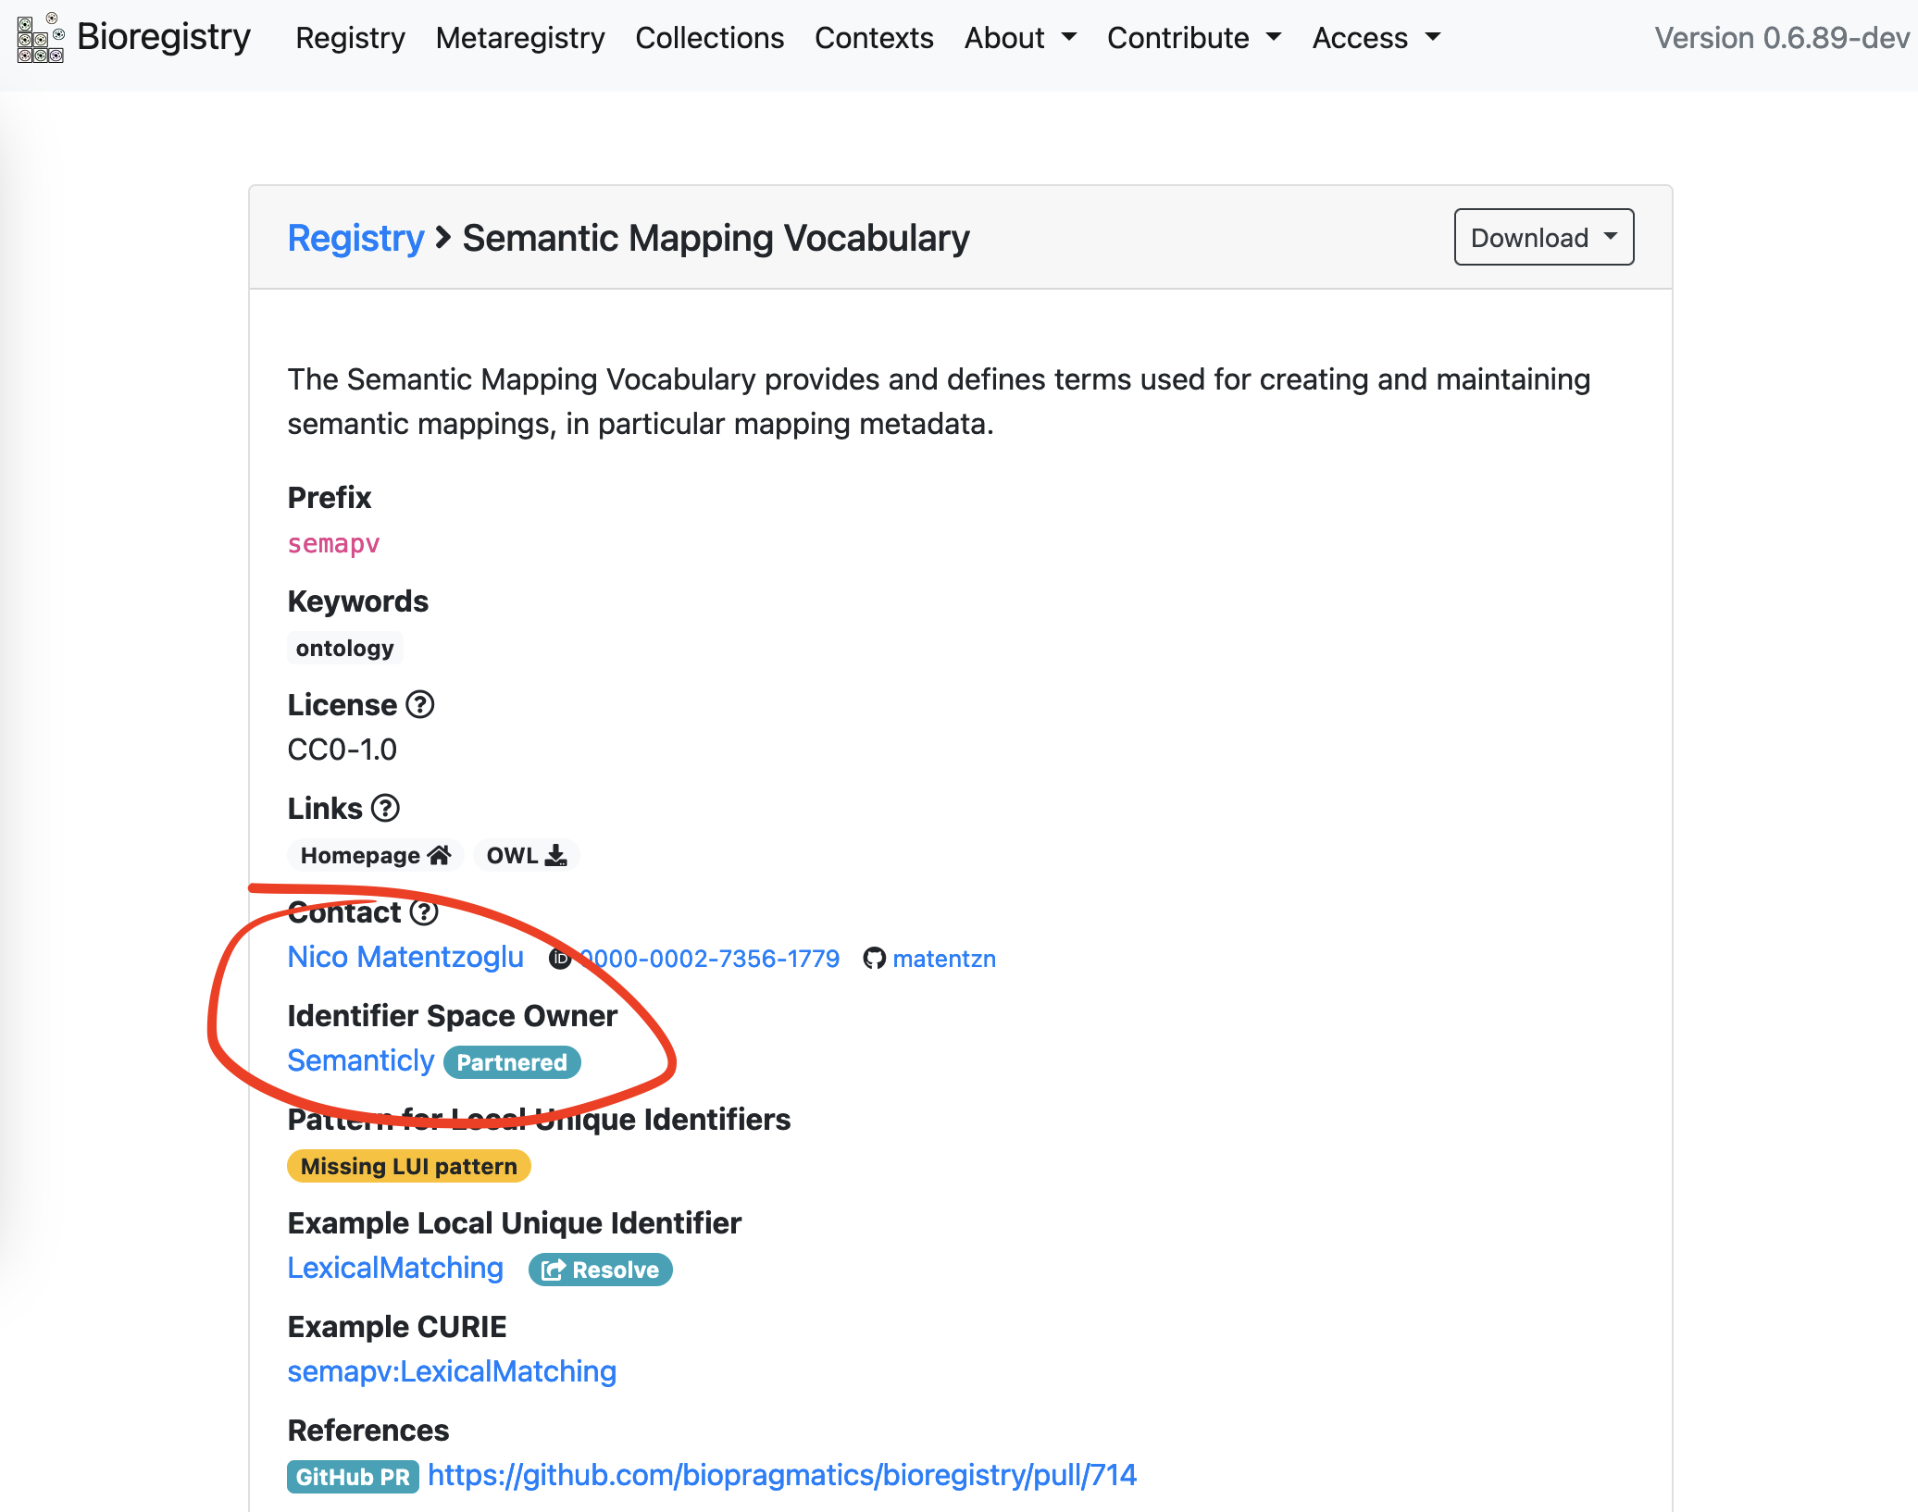Open the Download dropdown button
Screen dimensions: 1918x1512
click(x=1543, y=237)
